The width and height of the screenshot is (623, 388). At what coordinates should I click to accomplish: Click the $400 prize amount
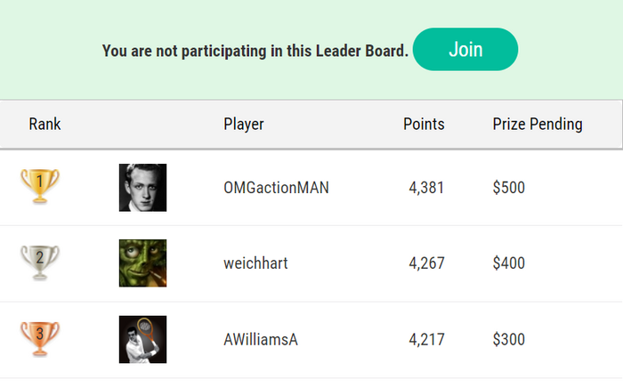[x=508, y=263]
